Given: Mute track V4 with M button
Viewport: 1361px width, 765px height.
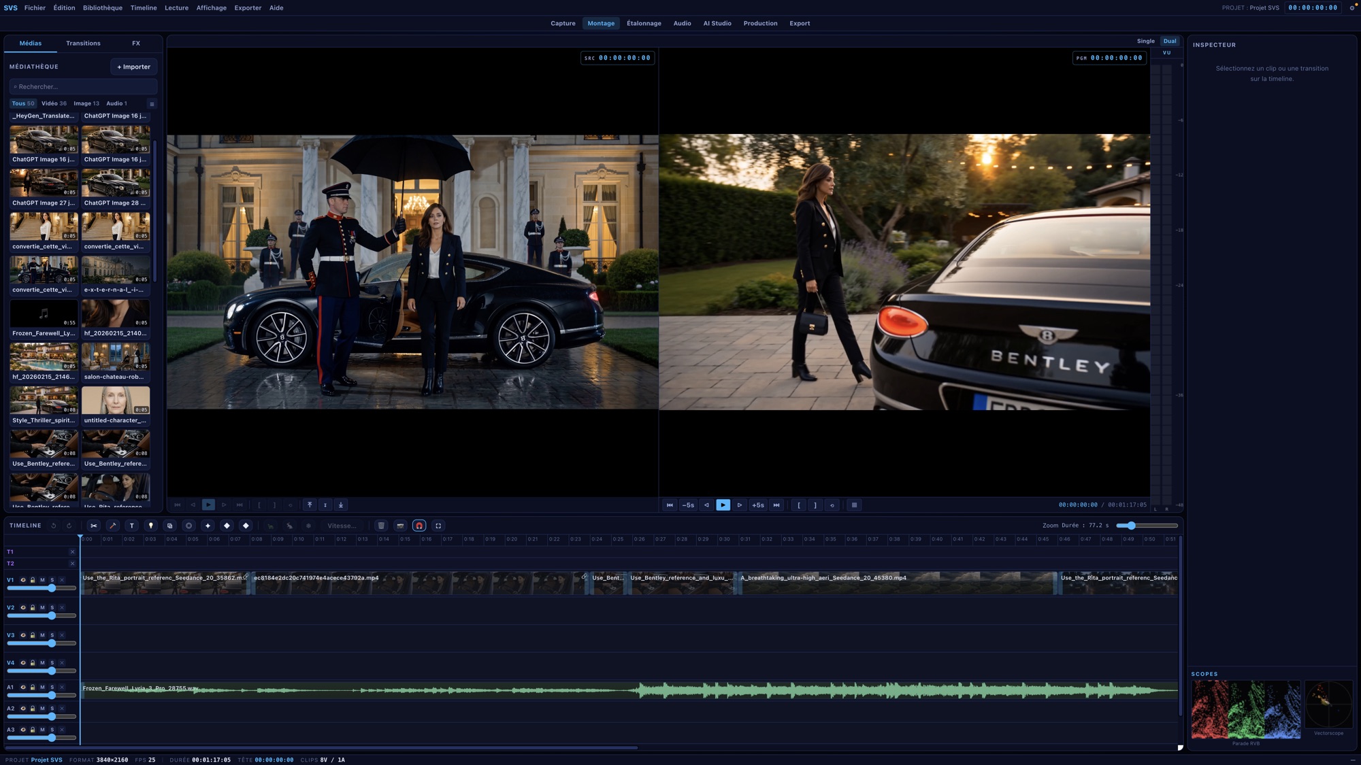Looking at the screenshot, I should pos(42,663).
